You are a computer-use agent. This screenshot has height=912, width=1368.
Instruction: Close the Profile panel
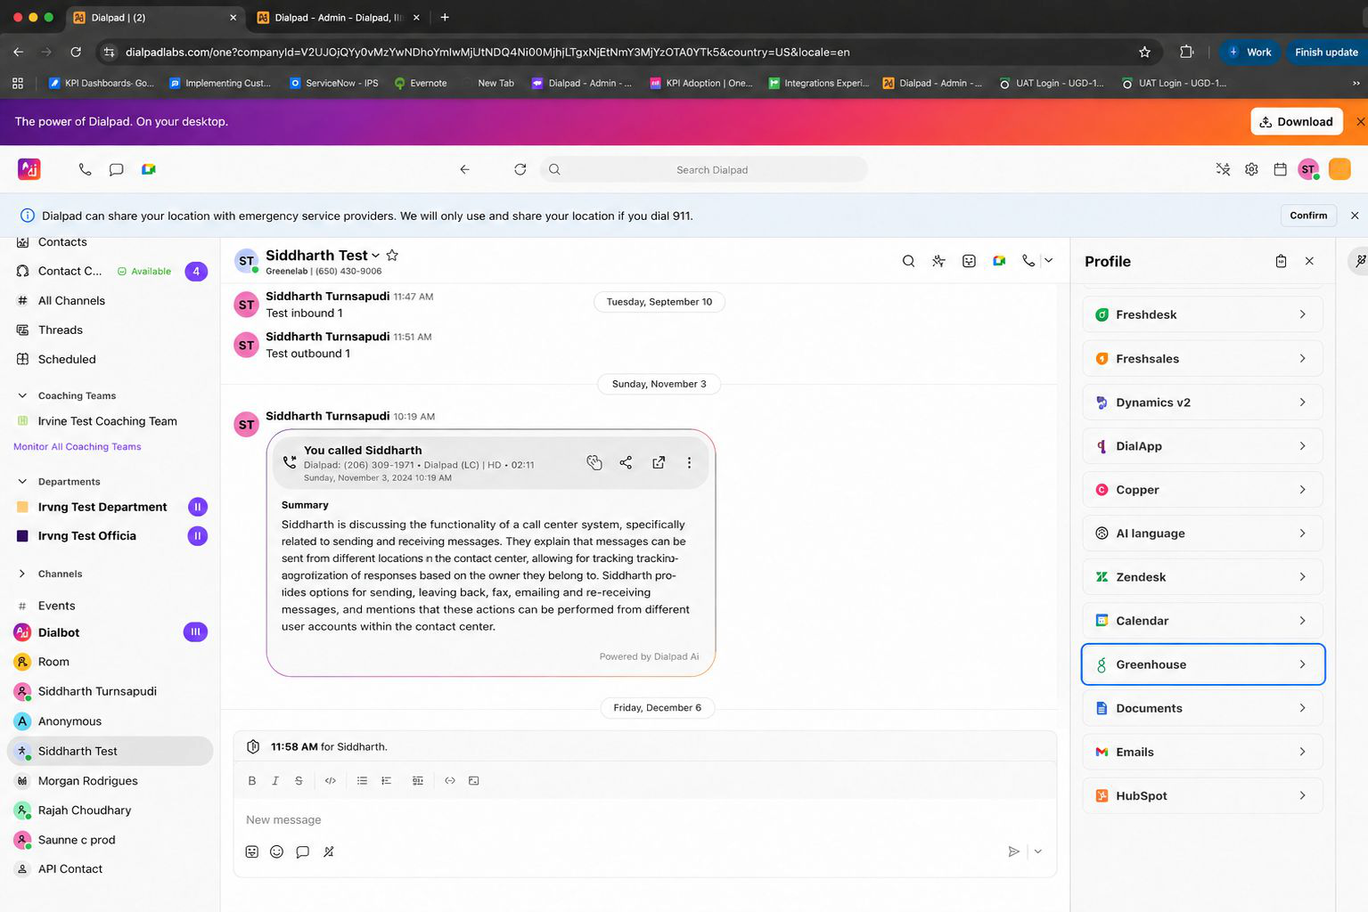point(1309,261)
